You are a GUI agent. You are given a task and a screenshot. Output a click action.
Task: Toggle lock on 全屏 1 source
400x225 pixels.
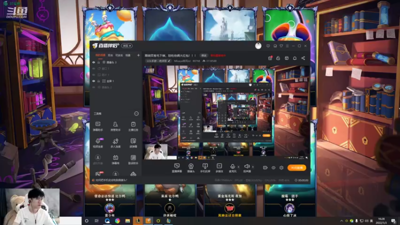click(x=98, y=81)
